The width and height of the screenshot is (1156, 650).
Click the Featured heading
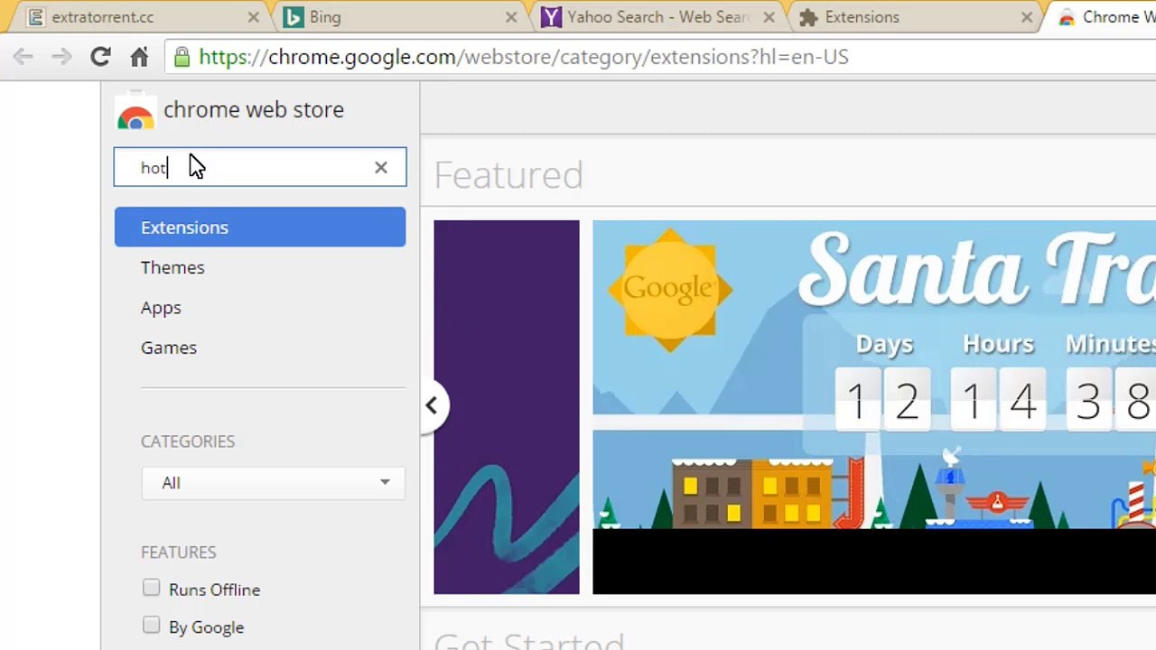click(508, 174)
